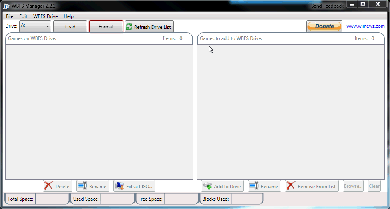390x209 pixels.
Task: Open the Help menu
Action: point(68,16)
